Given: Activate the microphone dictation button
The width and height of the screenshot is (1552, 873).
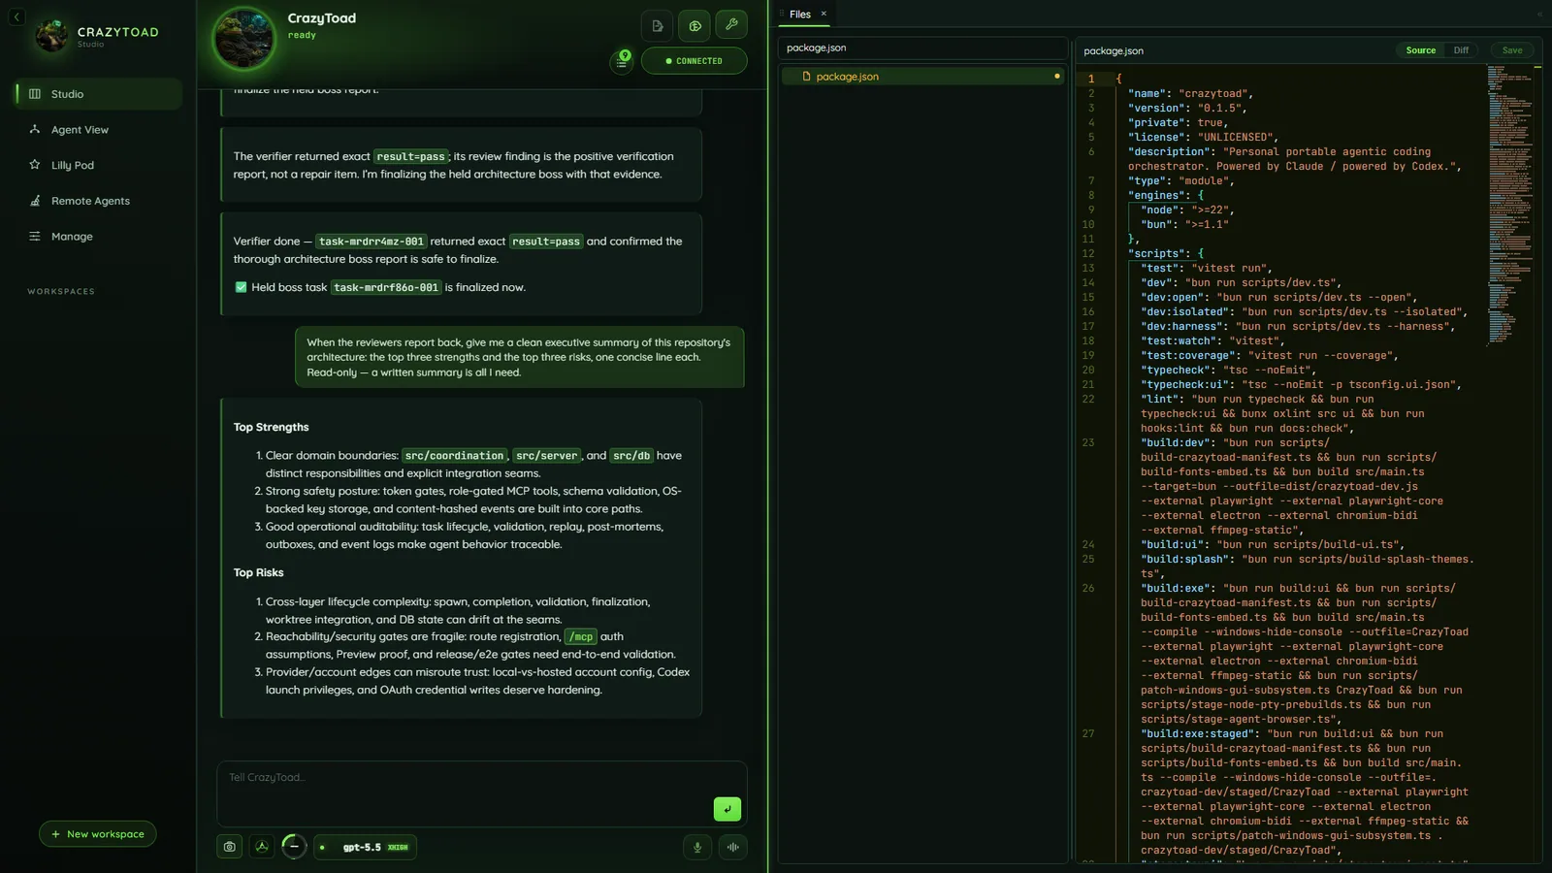Looking at the screenshot, I should (x=697, y=847).
